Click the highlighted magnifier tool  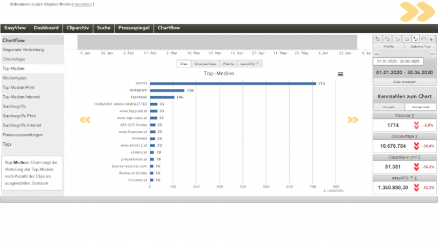click(x=414, y=39)
